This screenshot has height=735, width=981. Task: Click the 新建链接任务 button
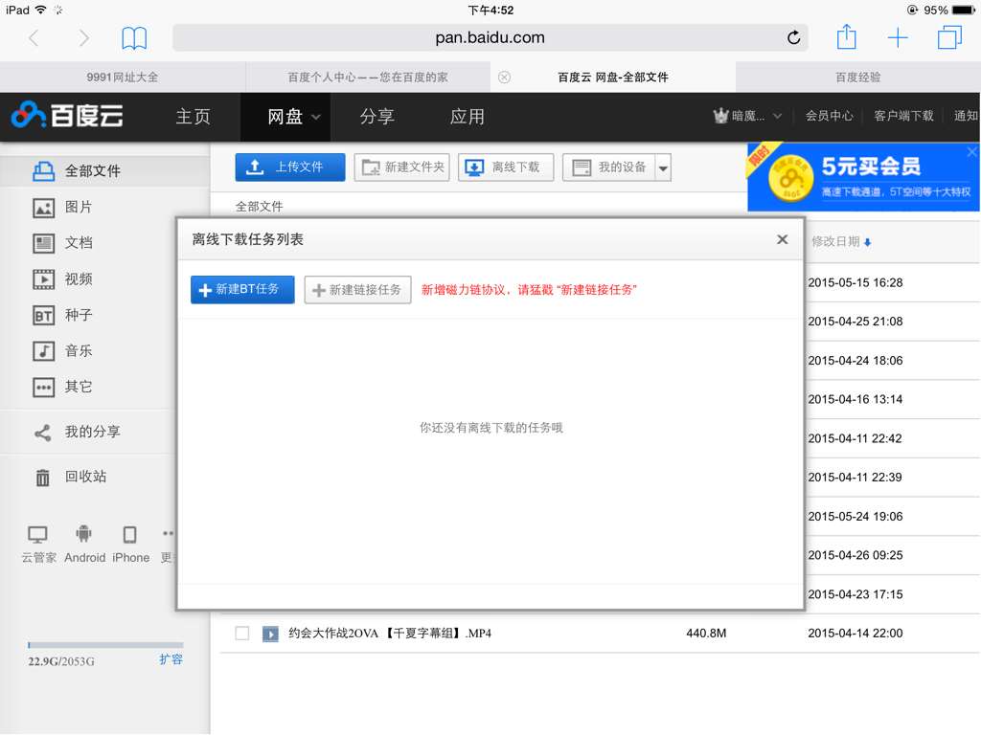coord(357,290)
